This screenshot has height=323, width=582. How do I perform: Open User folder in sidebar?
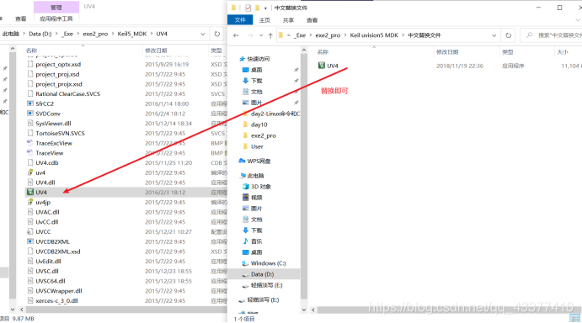pyautogui.click(x=257, y=146)
